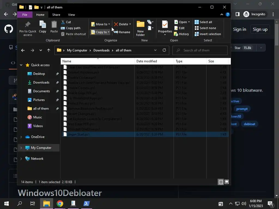Screen dimensions: 279x209
Task: Click Paste shortcut in Clipboard group
Action: point(74,34)
